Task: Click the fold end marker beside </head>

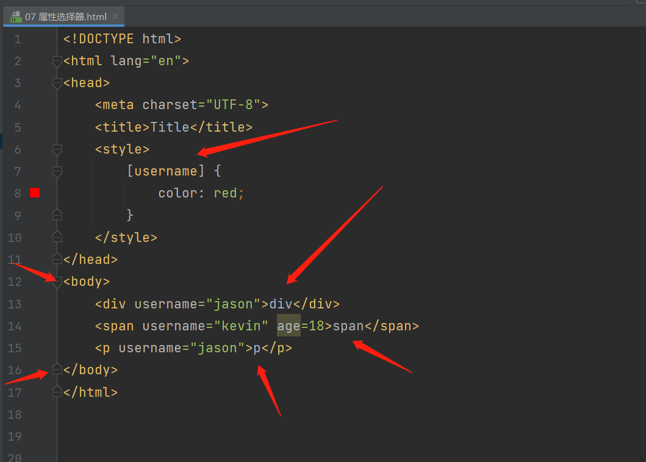Action: click(57, 259)
